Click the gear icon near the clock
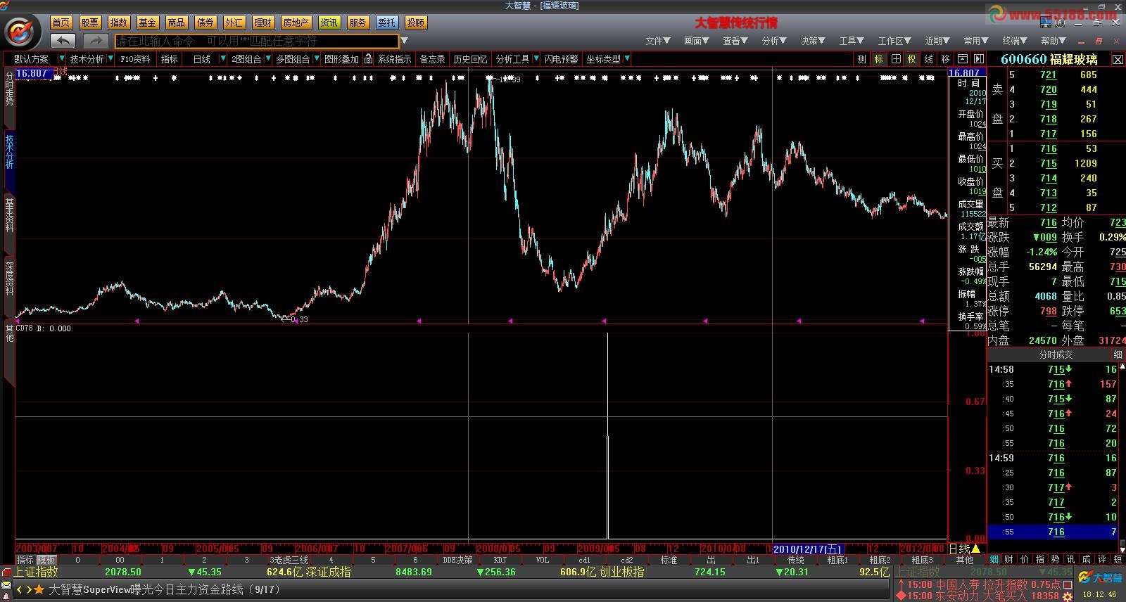Viewport: 1126px width, 602px height. 1068,596
